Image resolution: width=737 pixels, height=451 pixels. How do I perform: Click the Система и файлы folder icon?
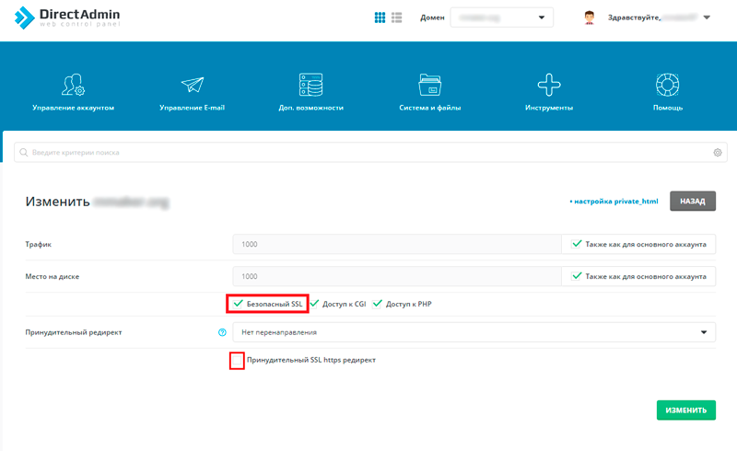coord(429,86)
